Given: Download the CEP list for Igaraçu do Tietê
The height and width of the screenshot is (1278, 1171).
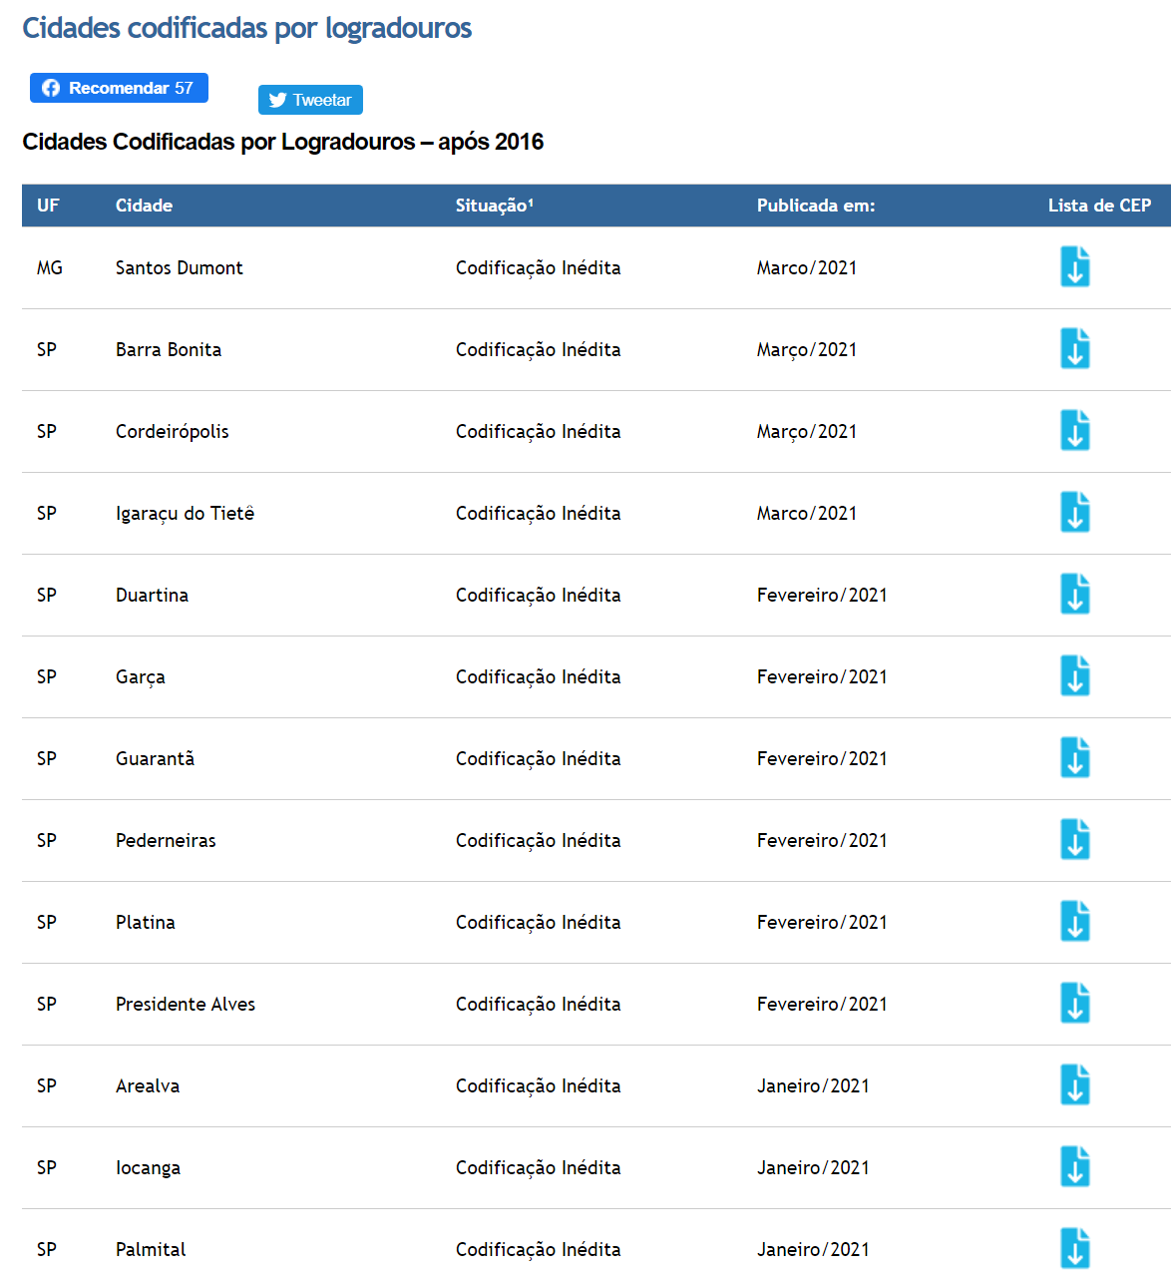Looking at the screenshot, I should coord(1074,513).
